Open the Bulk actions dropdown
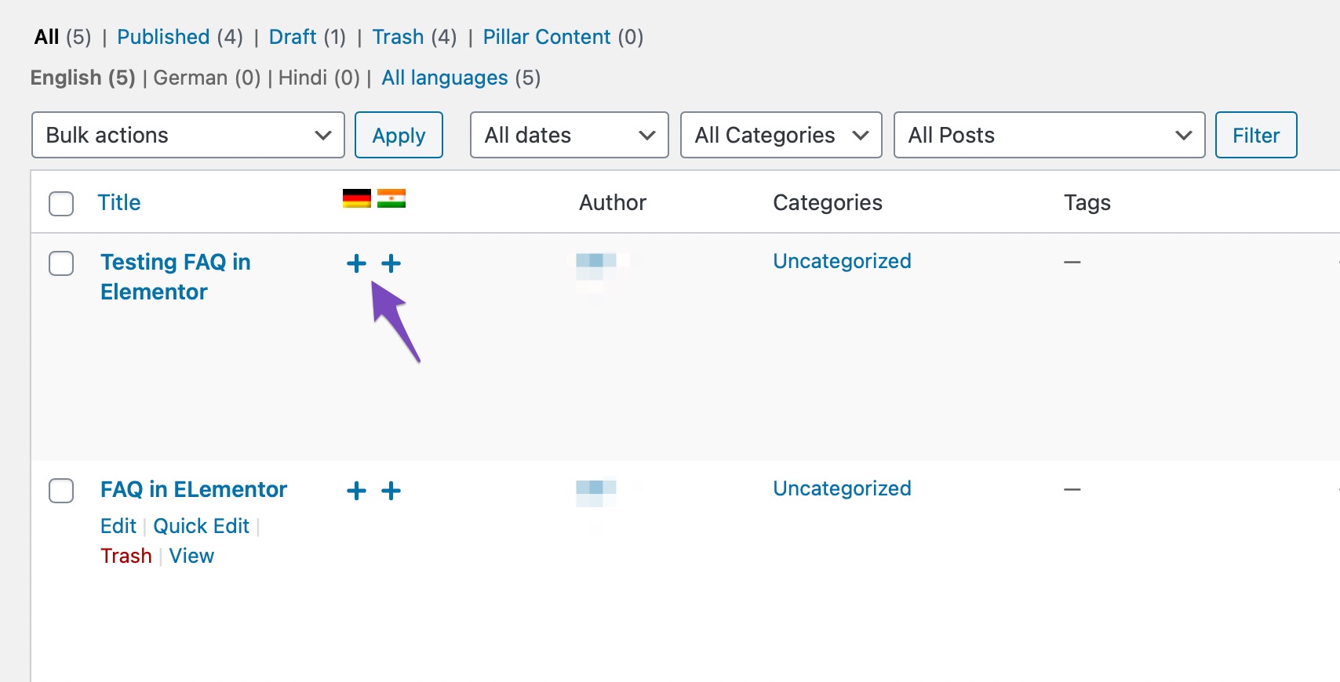This screenshot has height=682, width=1340. point(188,135)
